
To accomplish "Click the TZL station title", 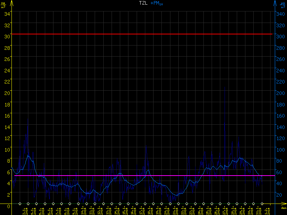I will (143, 3).
